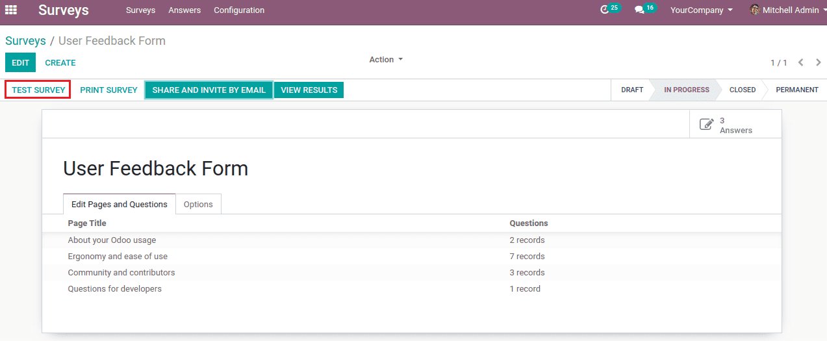Click the TEST SURVEY button
The image size is (827, 341).
click(x=38, y=90)
